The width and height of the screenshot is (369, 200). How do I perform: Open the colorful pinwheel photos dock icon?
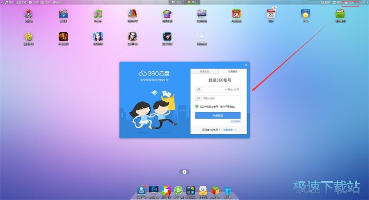click(x=166, y=190)
